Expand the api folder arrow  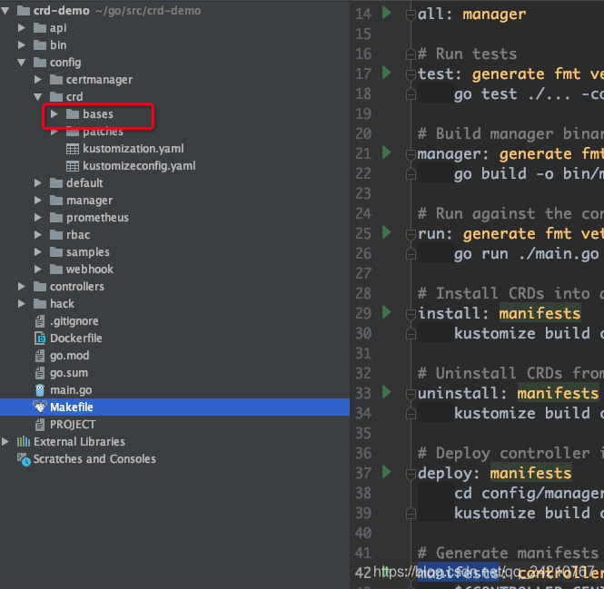22,28
